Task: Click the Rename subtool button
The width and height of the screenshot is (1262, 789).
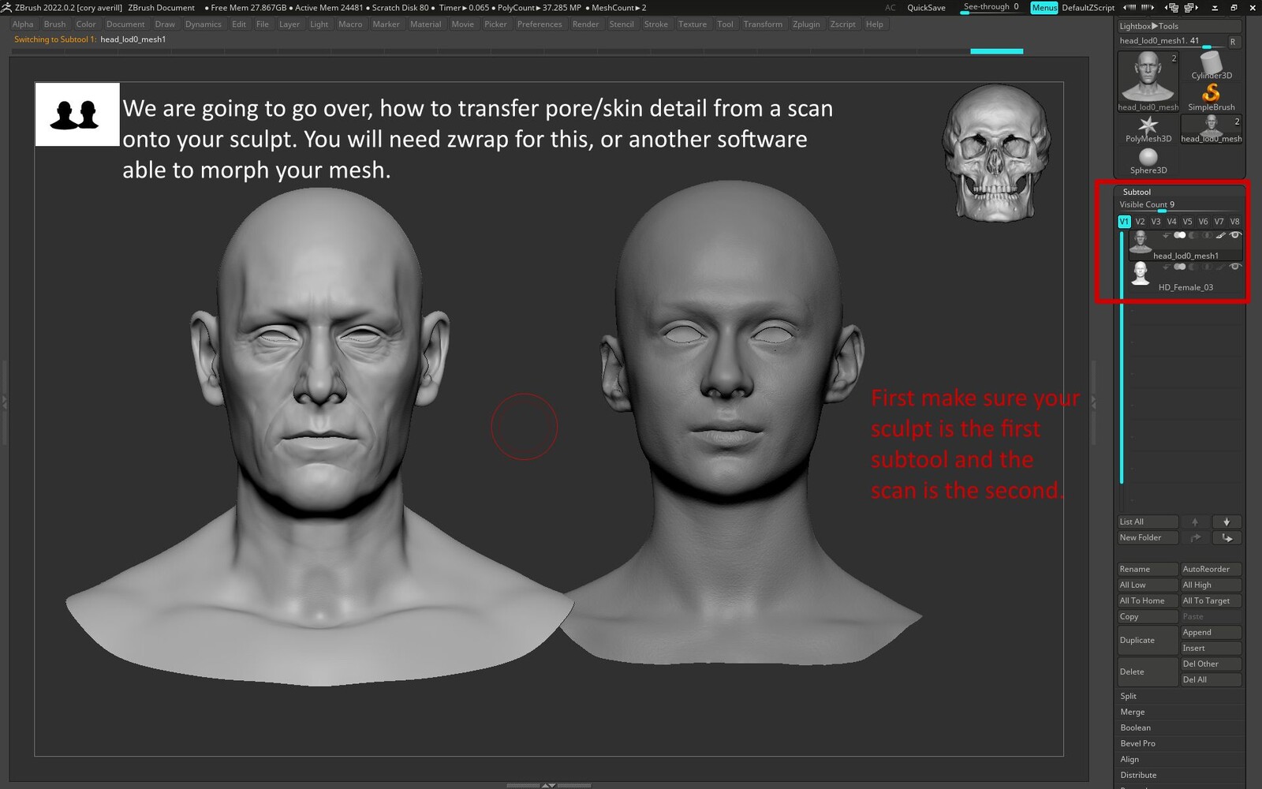Action: [1148, 569]
